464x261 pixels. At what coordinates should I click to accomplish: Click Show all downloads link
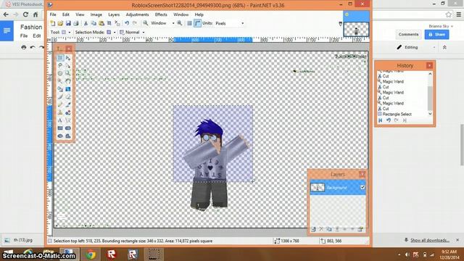[430, 240]
